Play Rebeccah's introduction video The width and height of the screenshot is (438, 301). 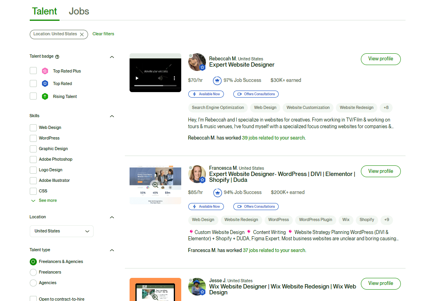137,78
